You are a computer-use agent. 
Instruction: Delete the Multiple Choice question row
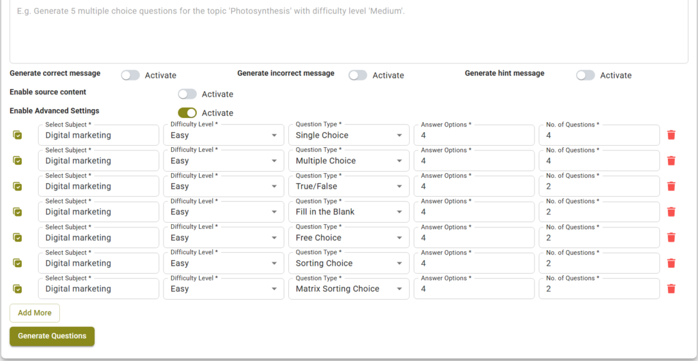pyautogui.click(x=671, y=161)
